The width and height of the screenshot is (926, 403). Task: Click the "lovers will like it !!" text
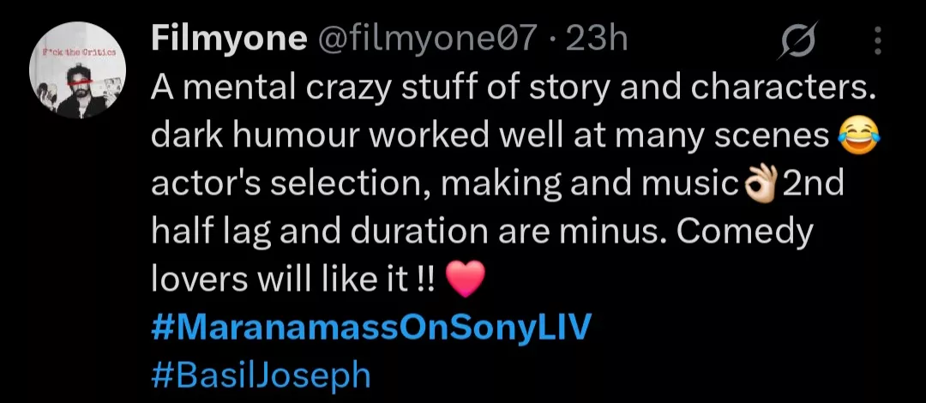click(x=293, y=280)
